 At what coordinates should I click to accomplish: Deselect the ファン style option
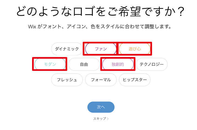pos(101,49)
